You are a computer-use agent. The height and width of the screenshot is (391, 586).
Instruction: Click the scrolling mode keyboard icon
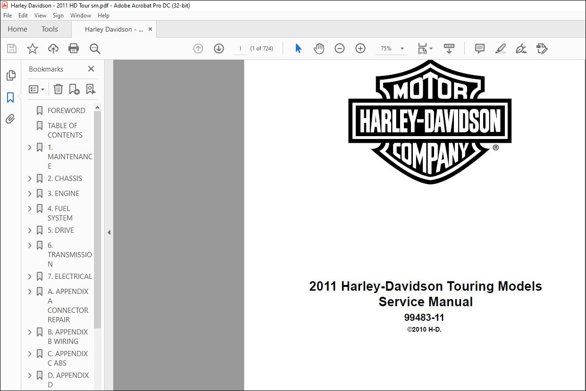449,49
